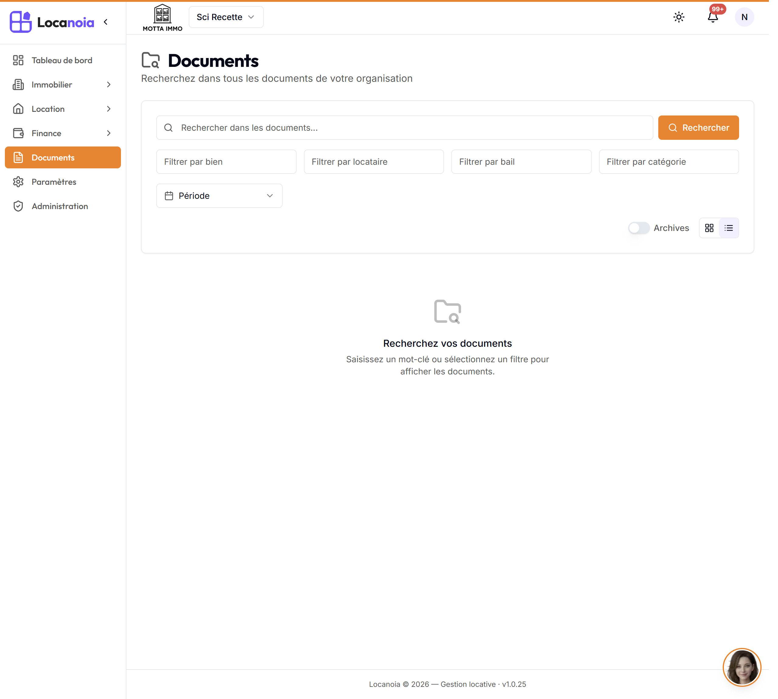
Task: Switch to list view
Action: pos(728,228)
